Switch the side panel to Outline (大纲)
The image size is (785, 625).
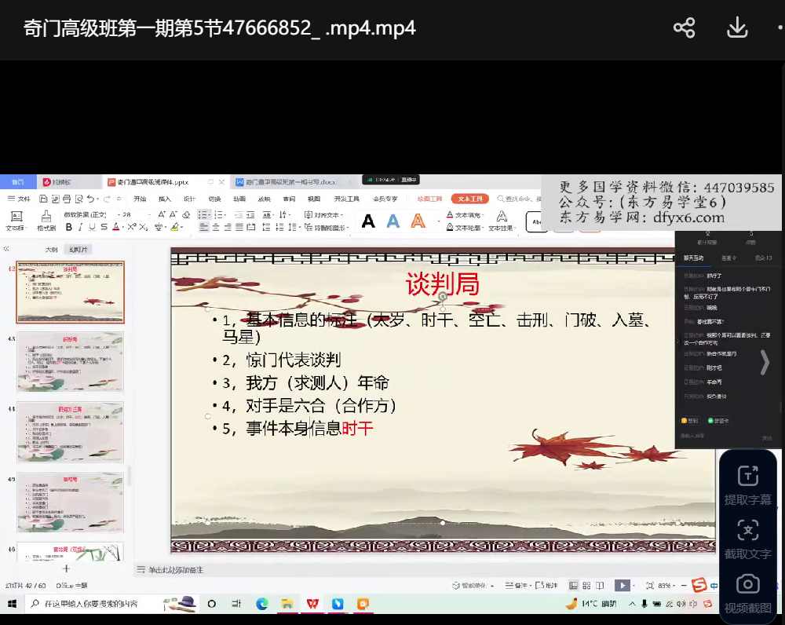pos(52,250)
